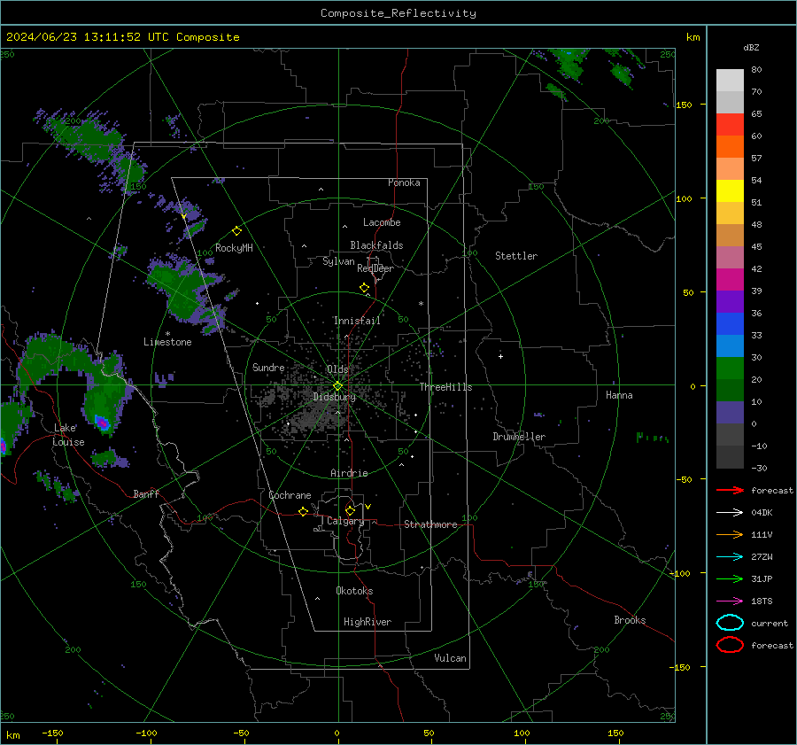Image resolution: width=797 pixels, height=745 pixels.
Task: Click the Innisfail label
Action: point(357,321)
